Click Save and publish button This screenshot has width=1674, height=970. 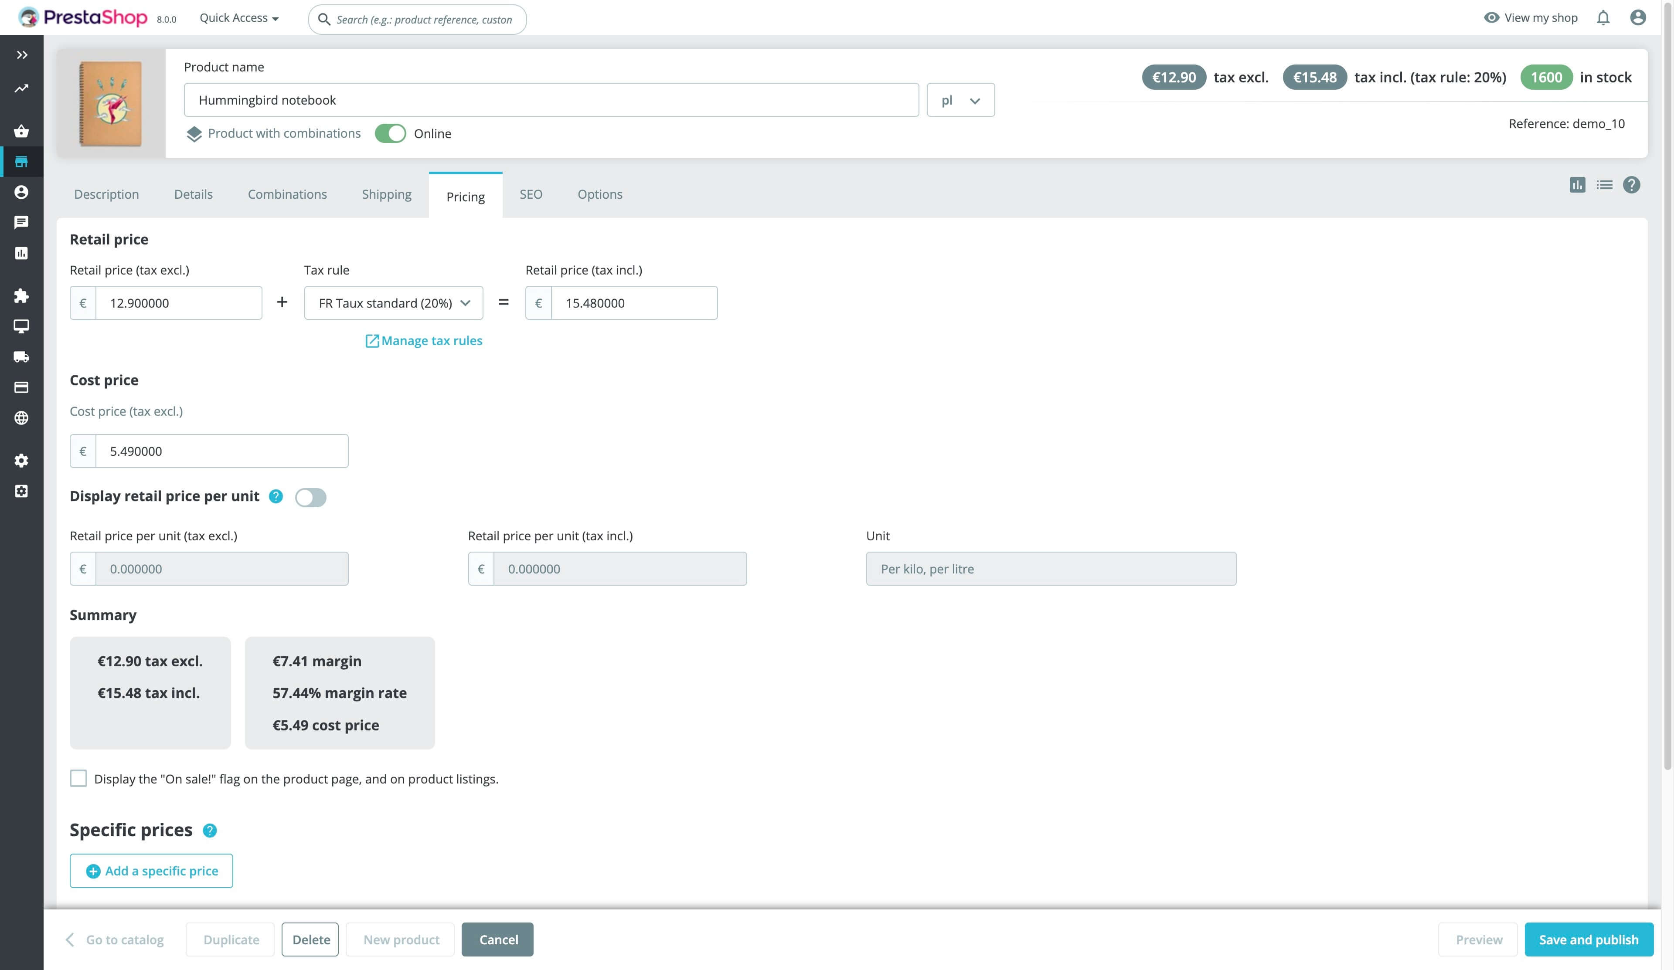(x=1588, y=939)
